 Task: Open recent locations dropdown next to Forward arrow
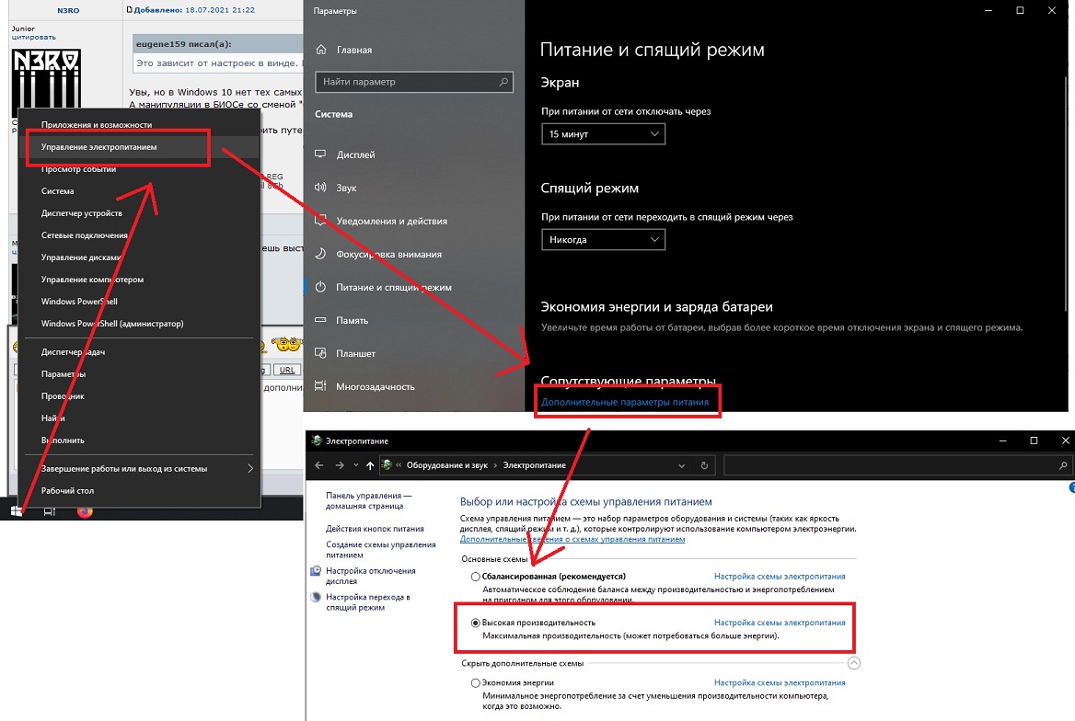pyautogui.click(x=356, y=465)
